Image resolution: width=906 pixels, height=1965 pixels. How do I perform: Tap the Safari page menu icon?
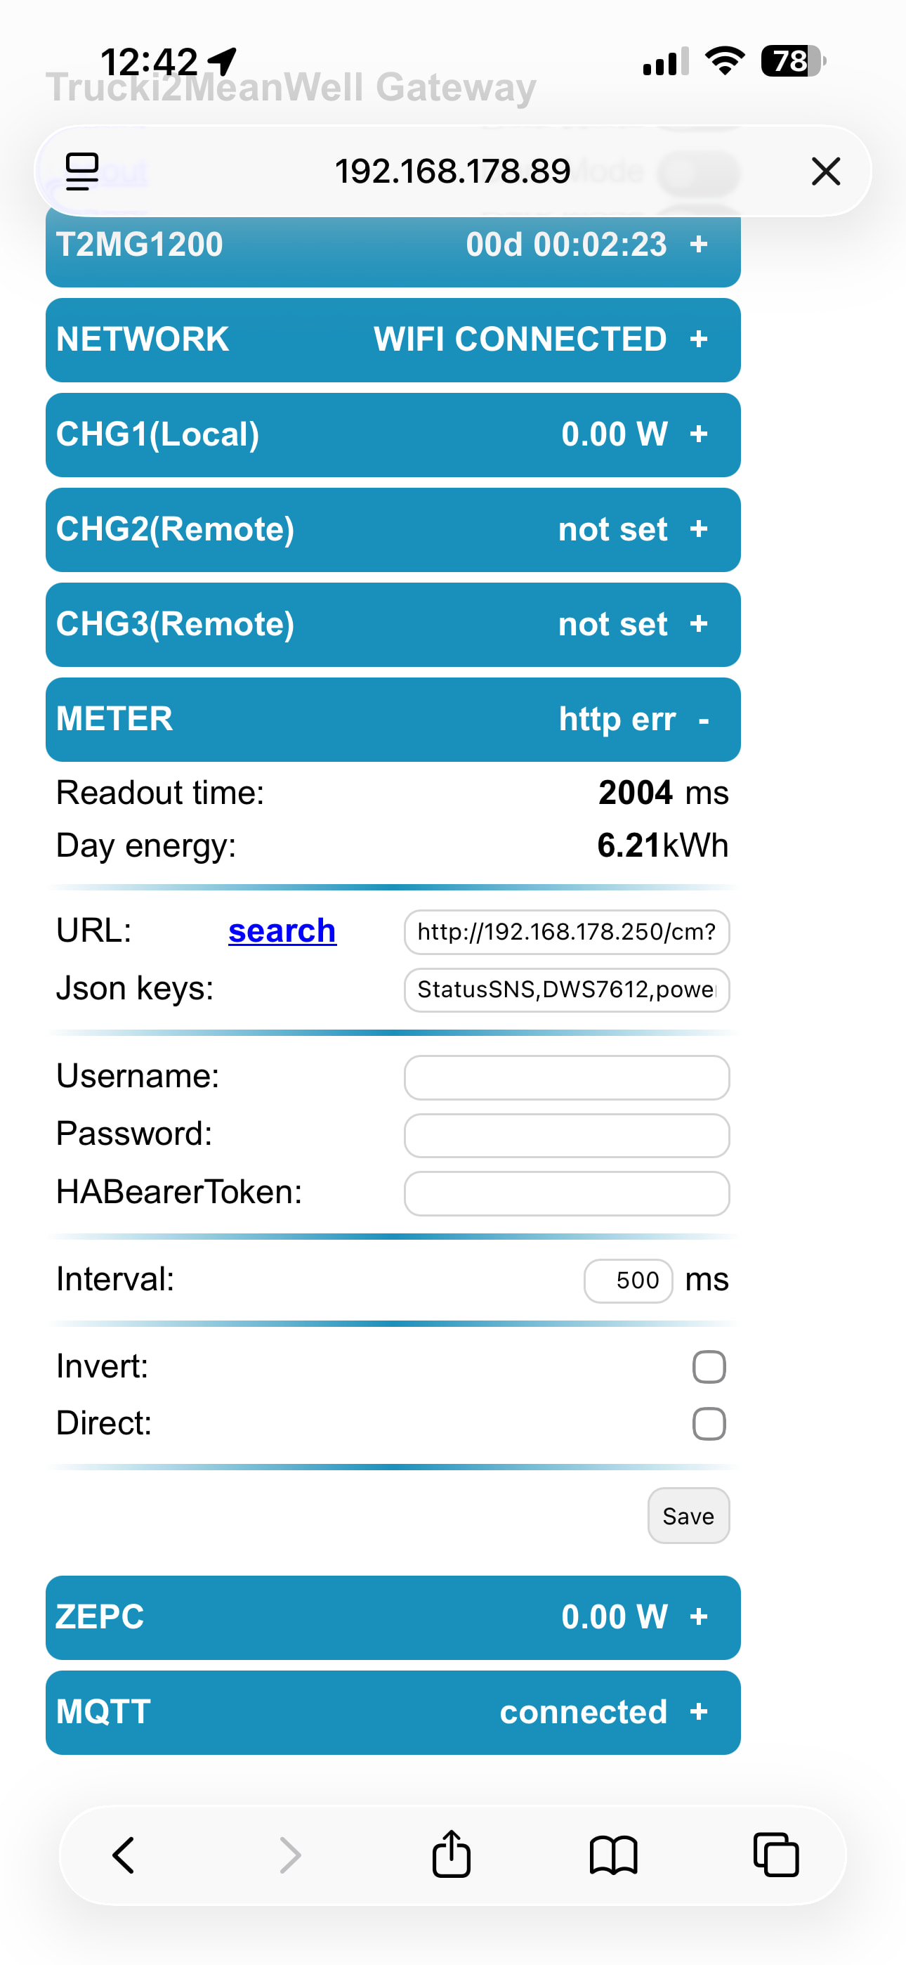click(x=82, y=171)
